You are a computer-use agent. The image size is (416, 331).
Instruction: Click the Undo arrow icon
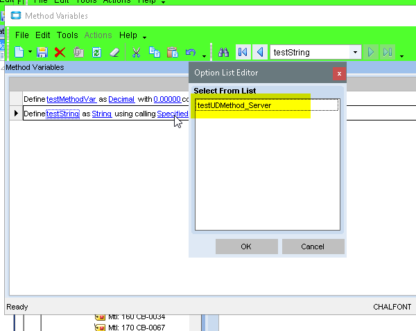pyautogui.click(x=191, y=52)
